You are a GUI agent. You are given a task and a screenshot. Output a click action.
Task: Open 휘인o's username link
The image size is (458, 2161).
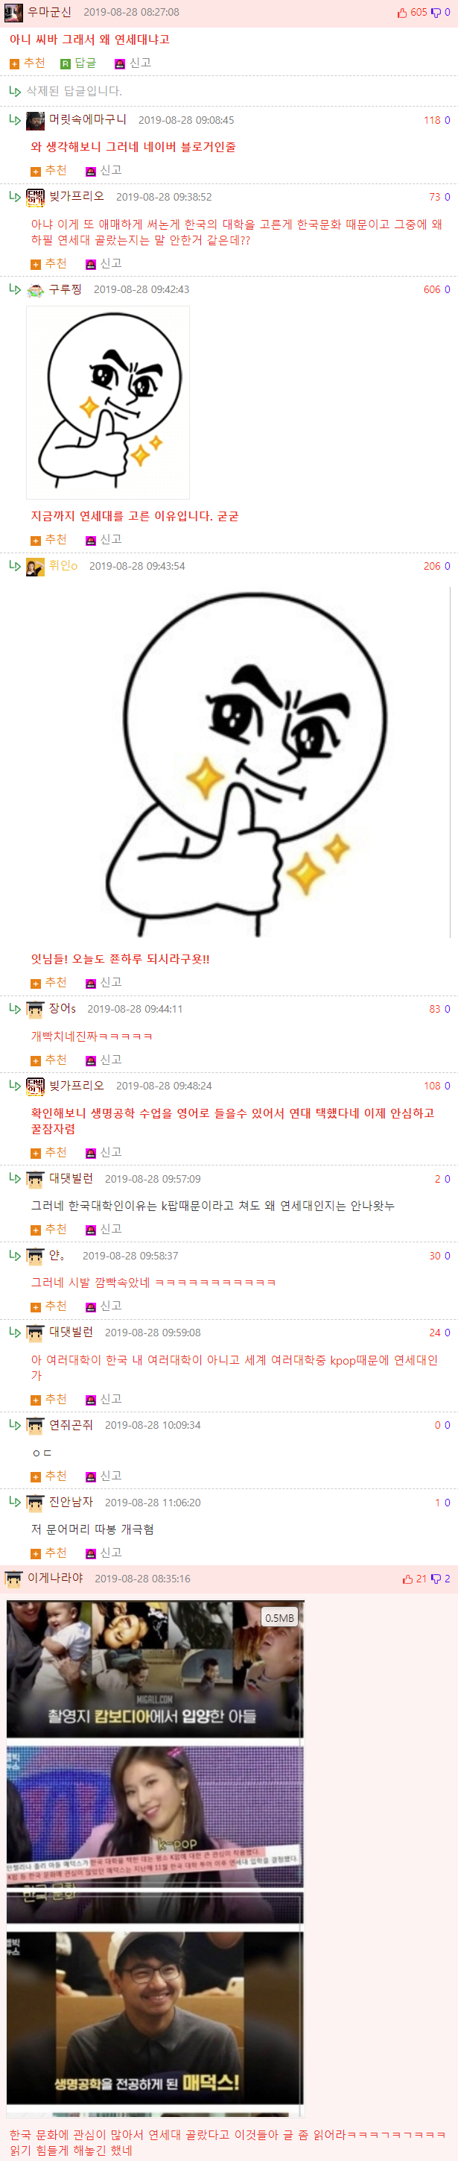point(63,565)
